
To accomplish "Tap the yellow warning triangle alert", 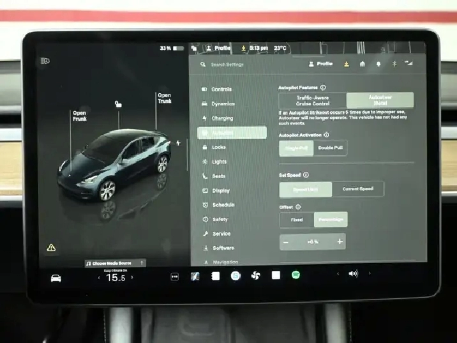I will [x=51, y=247].
